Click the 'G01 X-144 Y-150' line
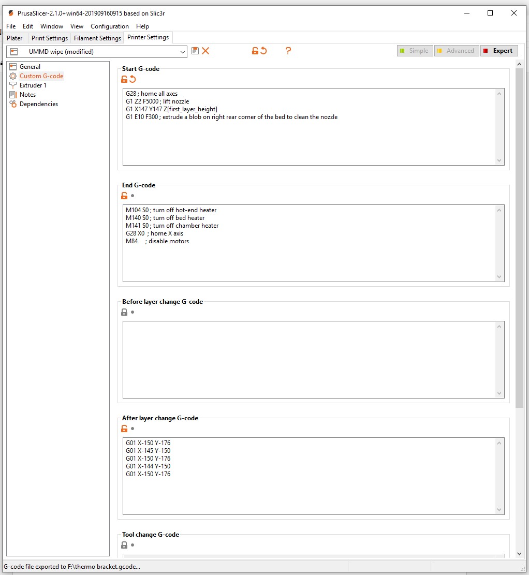529x575 pixels. click(x=148, y=466)
